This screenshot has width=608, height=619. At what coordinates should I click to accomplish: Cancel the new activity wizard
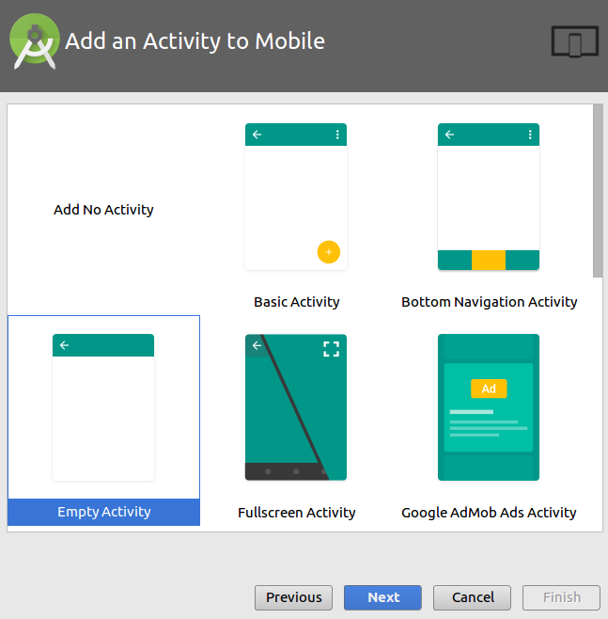472,597
